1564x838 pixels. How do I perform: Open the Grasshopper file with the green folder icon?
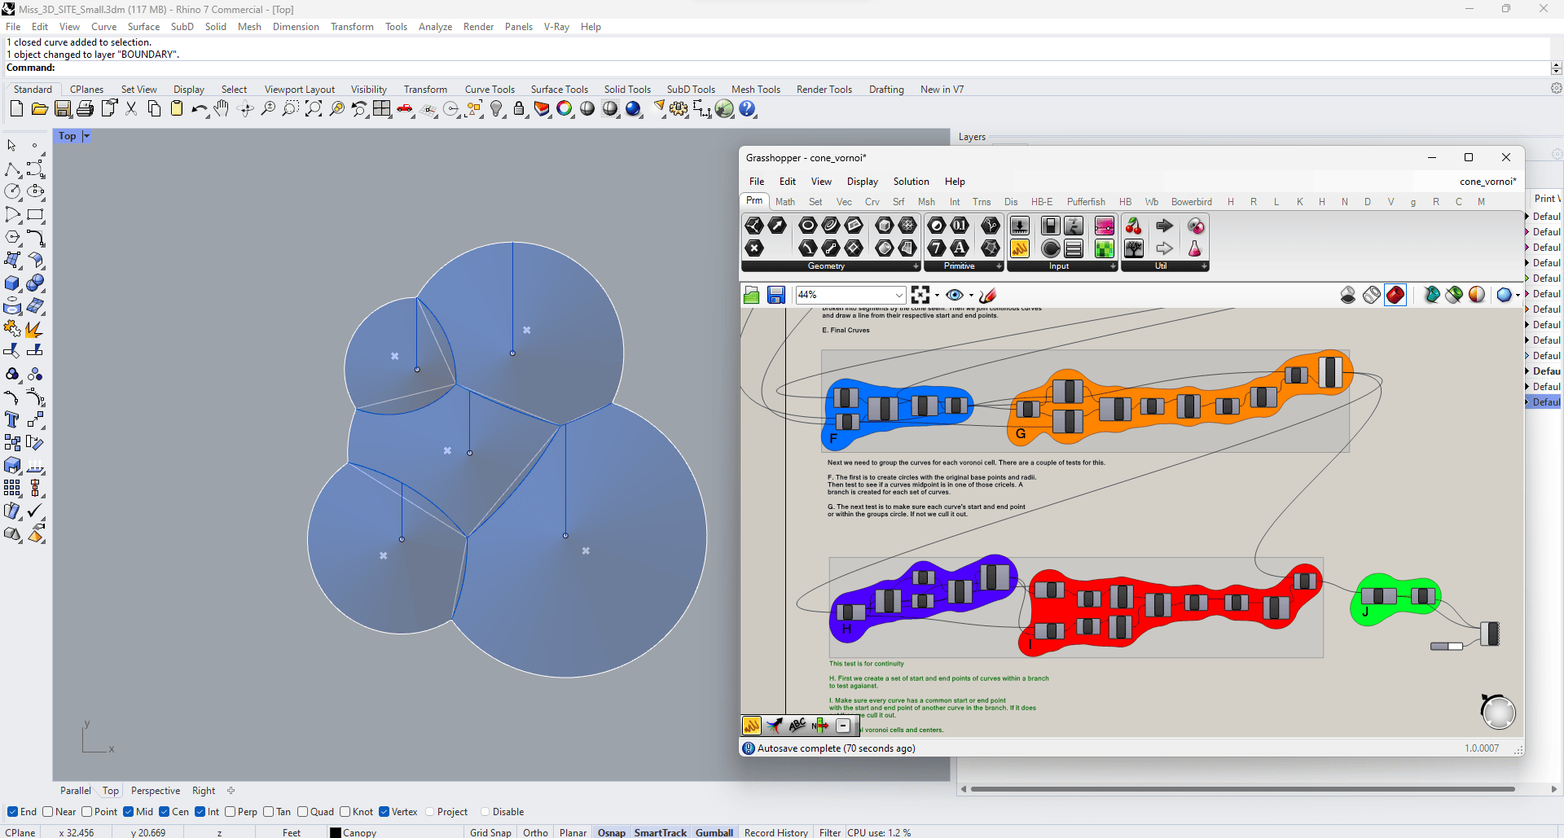(x=751, y=296)
